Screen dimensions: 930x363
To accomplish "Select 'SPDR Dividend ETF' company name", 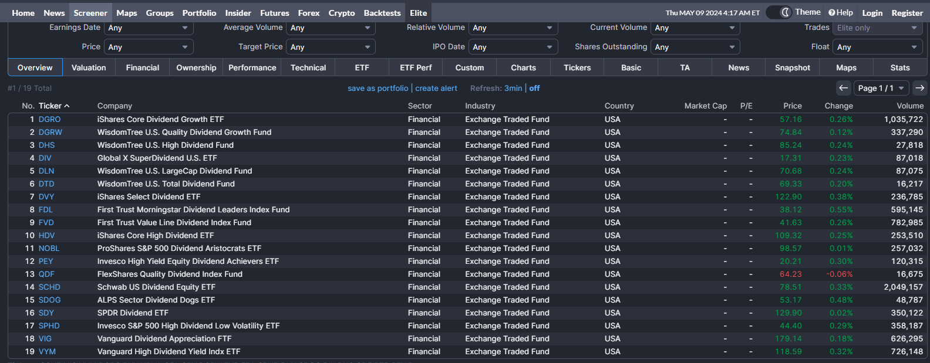I will click(133, 313).
